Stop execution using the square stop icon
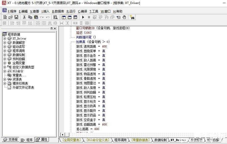The height and width of the screenshot is (144, 227). (89, 17)
